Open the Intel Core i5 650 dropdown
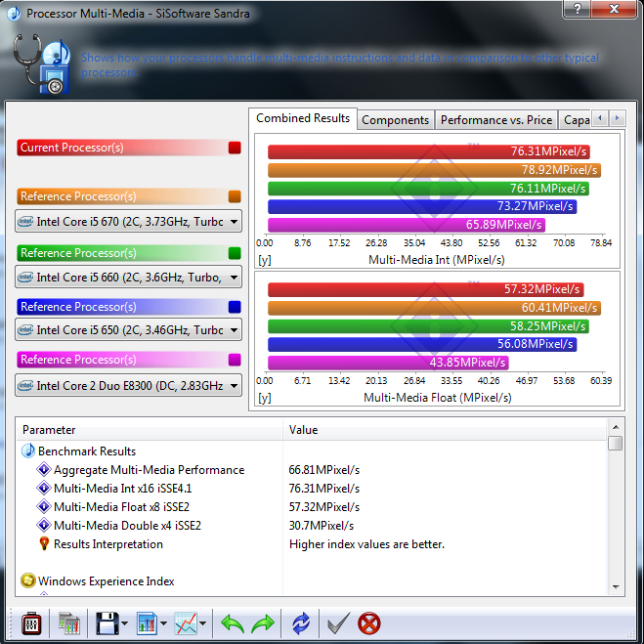644x644 pixels. pos(129,329)
